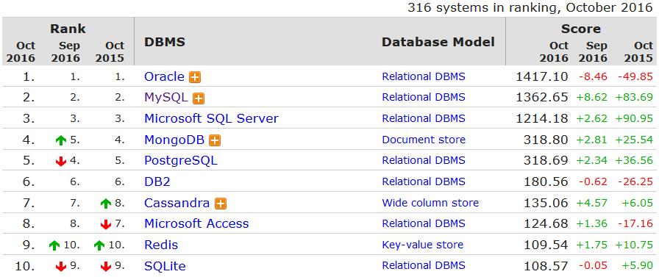The height and width of the screenshot is (277, 659).
Task: Open the PostgreSQL DBMS link
Action: (181, 161)
